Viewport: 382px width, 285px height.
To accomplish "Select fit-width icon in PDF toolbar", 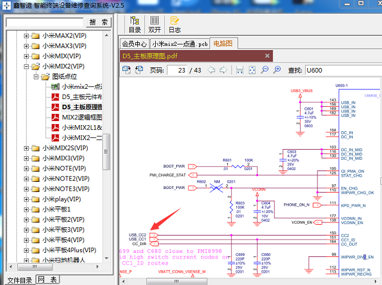I will (x=240, y=70).
